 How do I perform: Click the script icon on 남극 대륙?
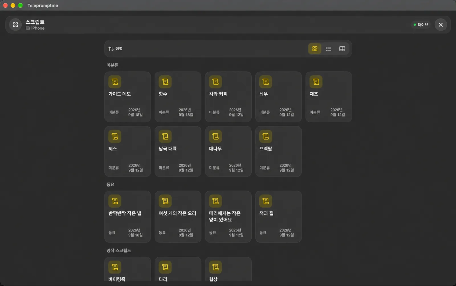click(x=165, y=136)
